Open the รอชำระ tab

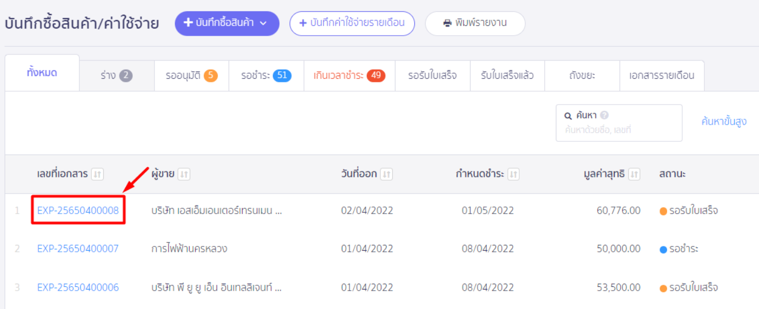266,75
